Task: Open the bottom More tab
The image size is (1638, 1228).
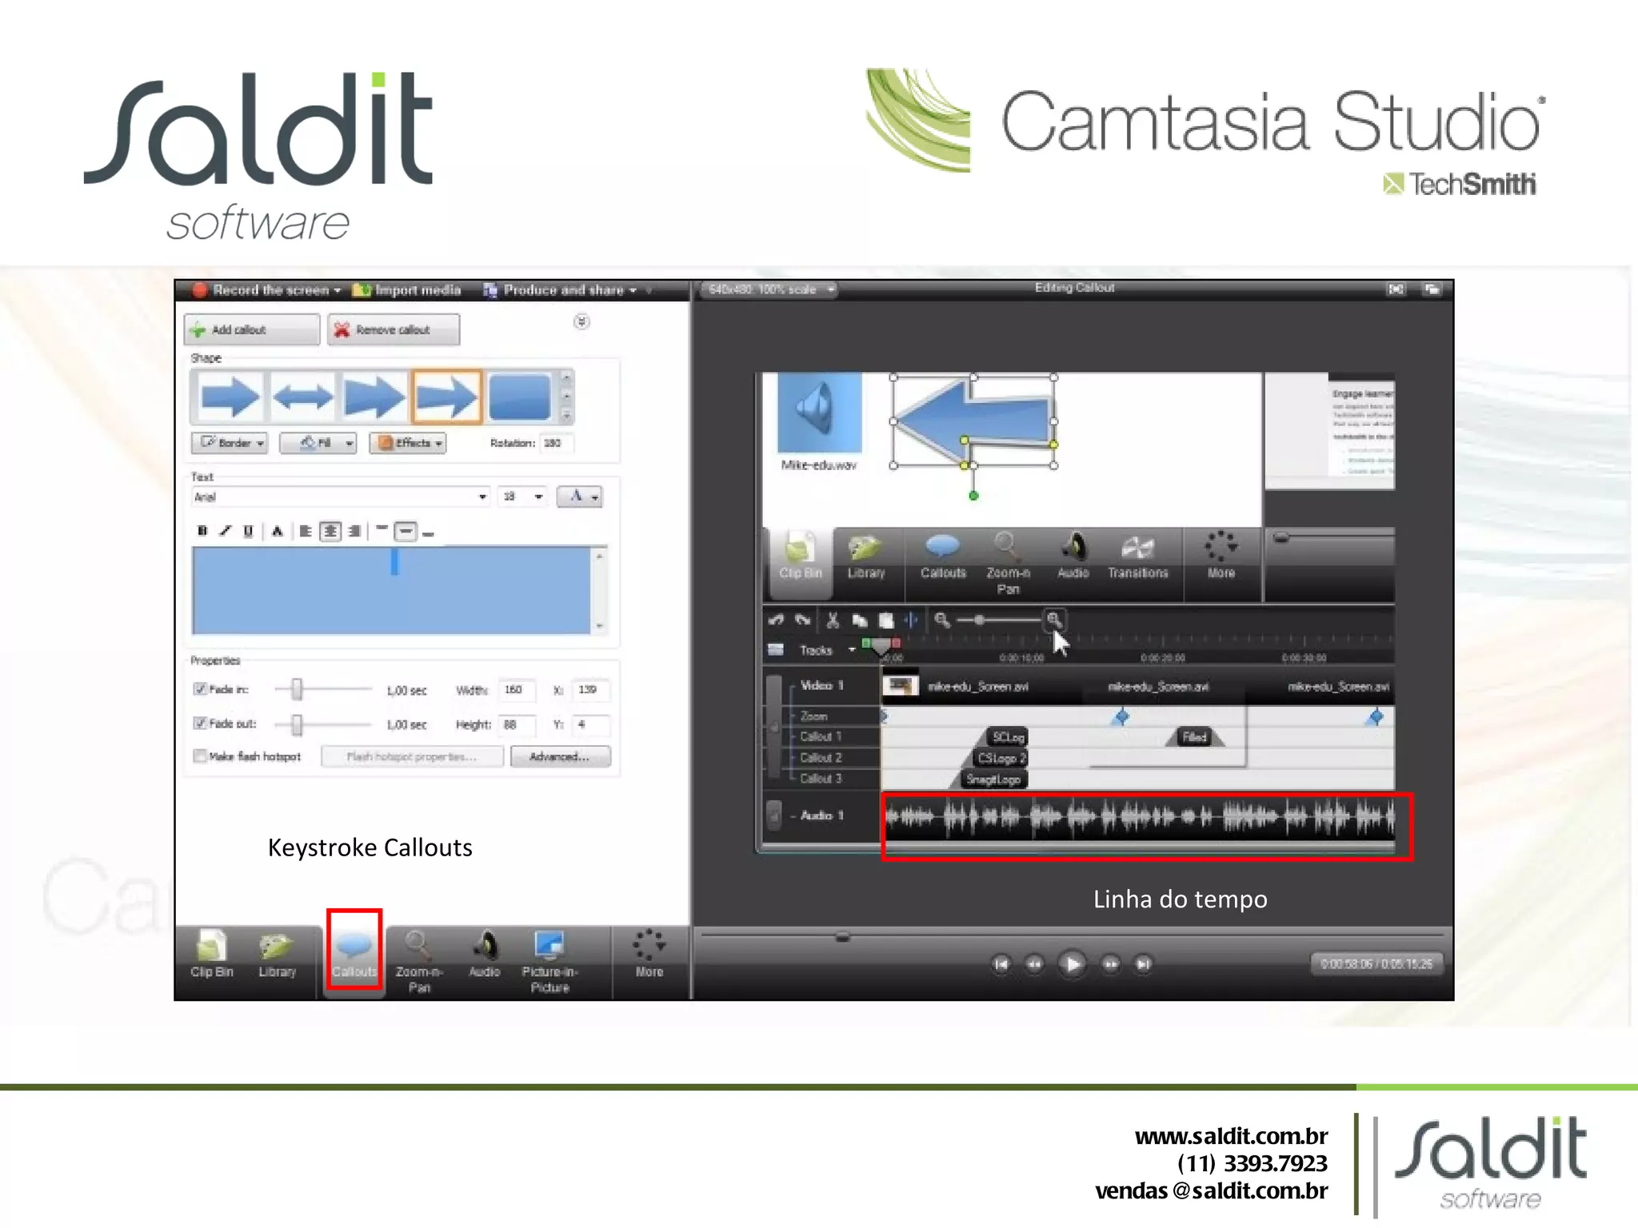Action: pos(649,954)
